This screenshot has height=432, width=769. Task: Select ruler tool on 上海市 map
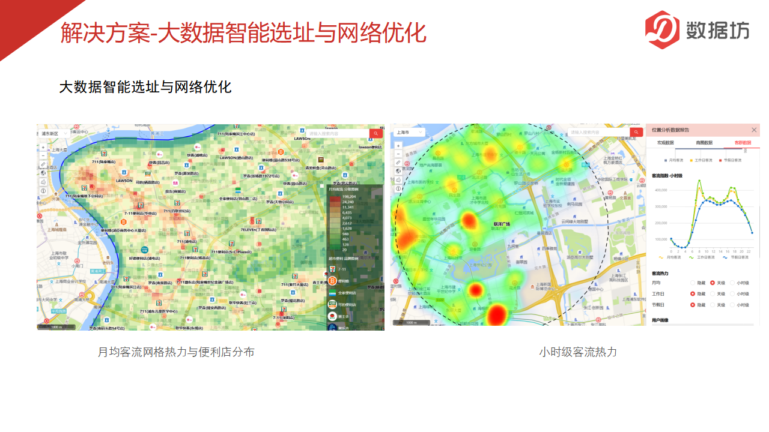(398, 163)
